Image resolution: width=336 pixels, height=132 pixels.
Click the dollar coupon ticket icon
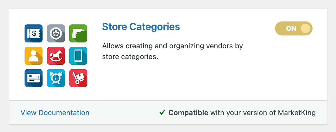[x=34, y=33]
